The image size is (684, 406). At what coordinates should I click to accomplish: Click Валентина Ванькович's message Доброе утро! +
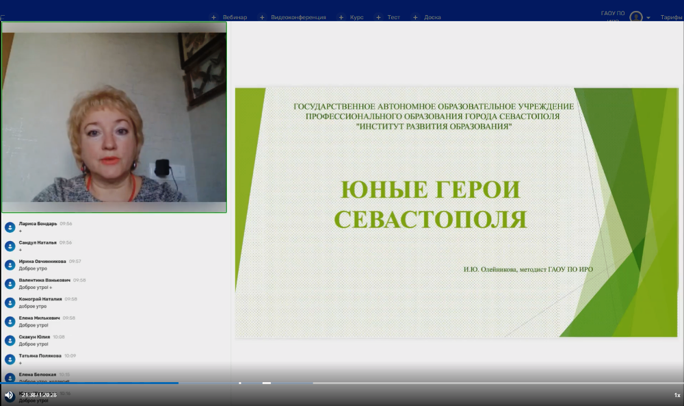point(36,288)
